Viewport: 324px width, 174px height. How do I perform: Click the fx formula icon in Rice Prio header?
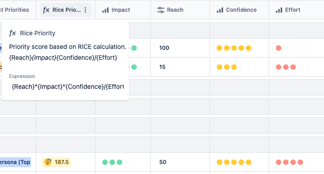46,10
